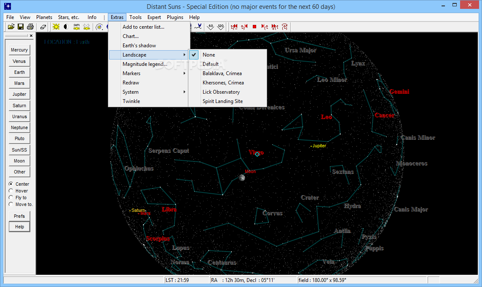The width and height of the screenshot is (482, 287).
Task: Select Balaklava, Crimea landscape
Action: [x=227, y=73]
